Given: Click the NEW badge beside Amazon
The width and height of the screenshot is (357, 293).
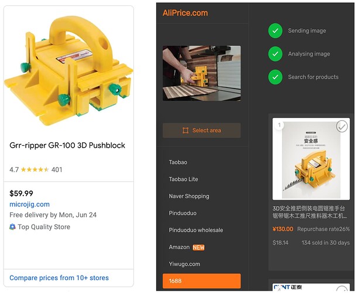Looking at the screenshot, I should point(198,247).
